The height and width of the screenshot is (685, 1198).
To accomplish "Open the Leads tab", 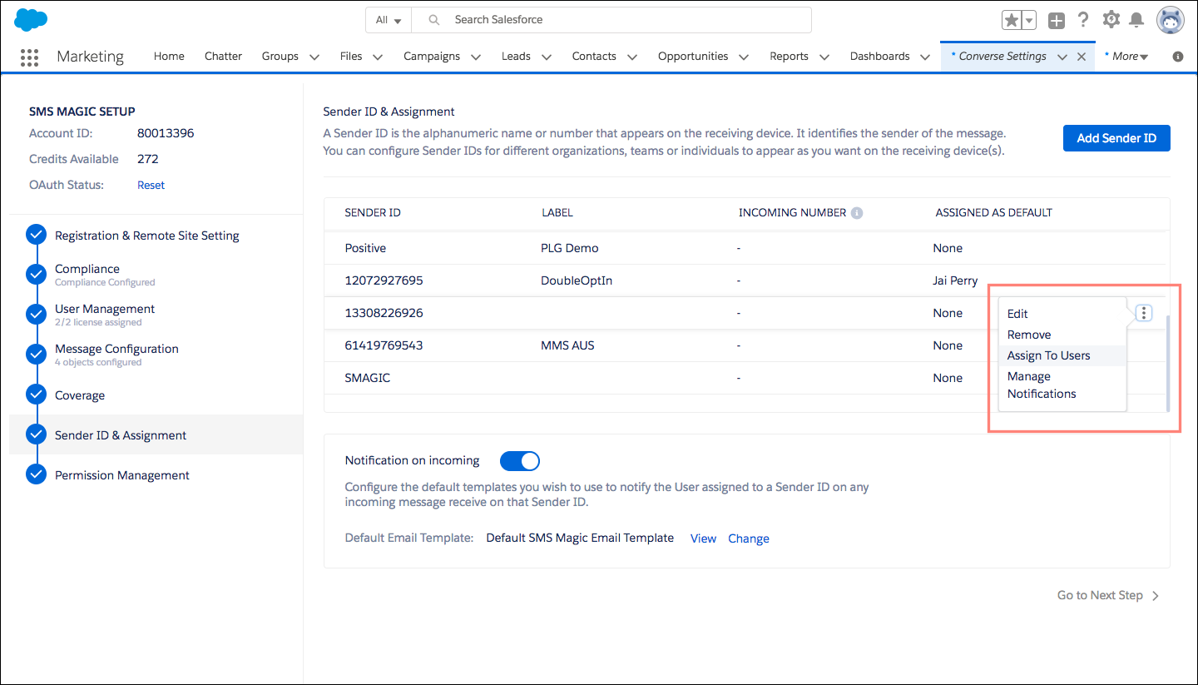I will (516, 57).
